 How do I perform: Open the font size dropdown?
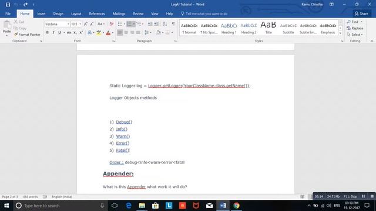click(80, 24)
